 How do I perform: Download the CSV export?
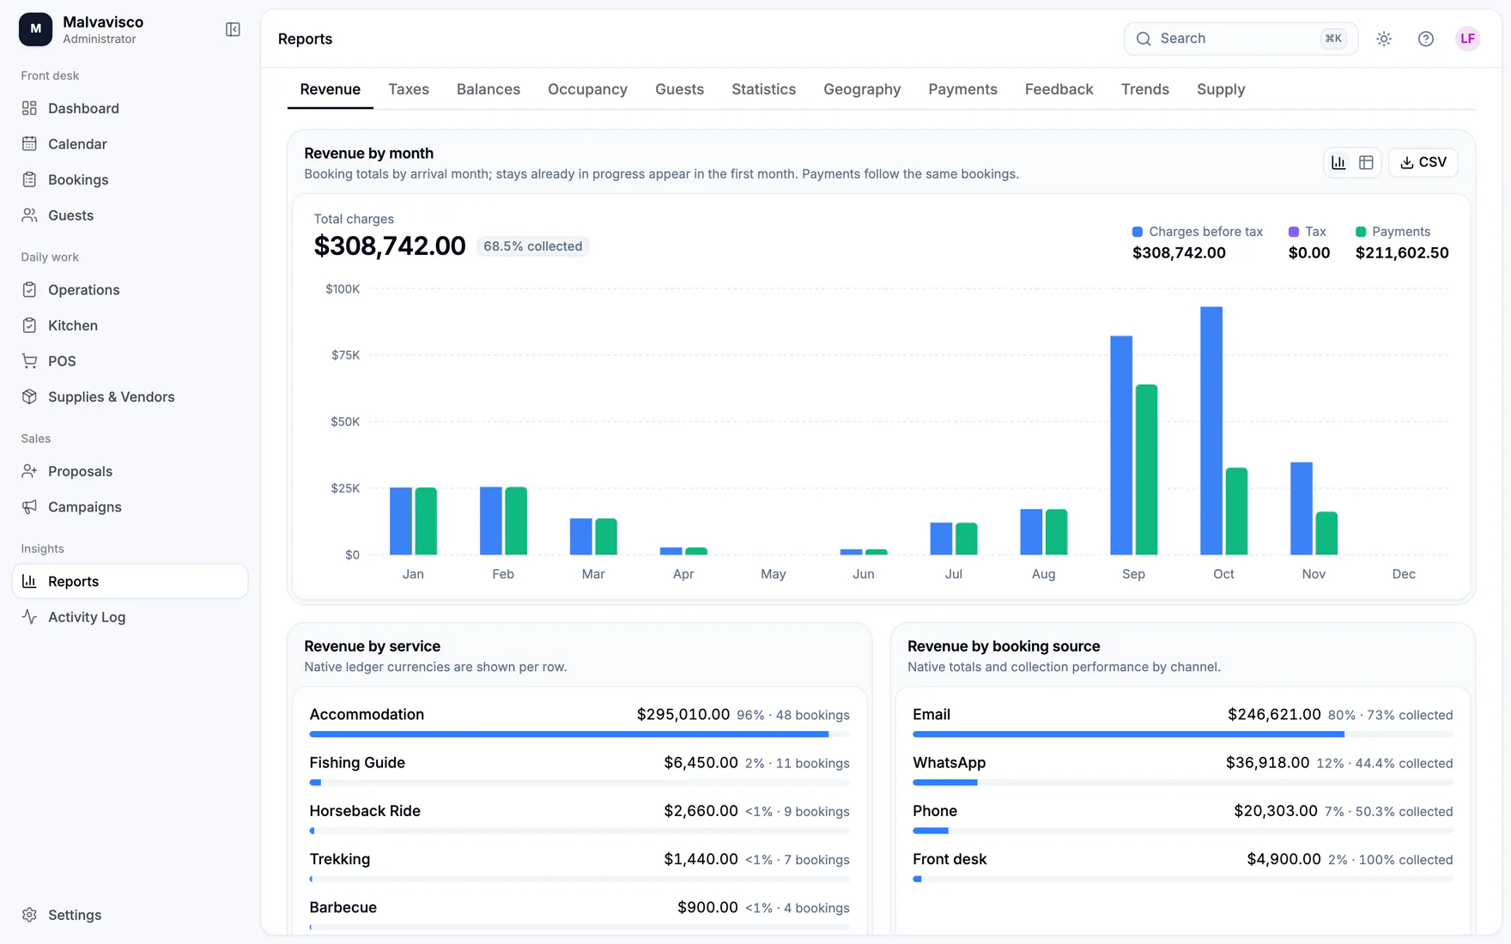click(1423, 162)
